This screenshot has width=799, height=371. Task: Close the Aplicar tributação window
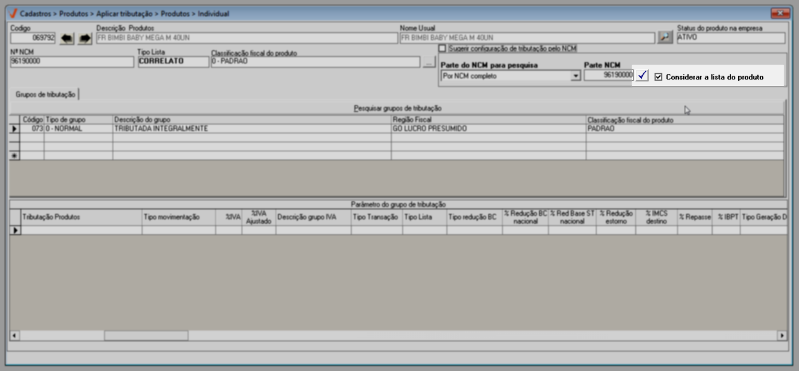[x=780, y=13]
